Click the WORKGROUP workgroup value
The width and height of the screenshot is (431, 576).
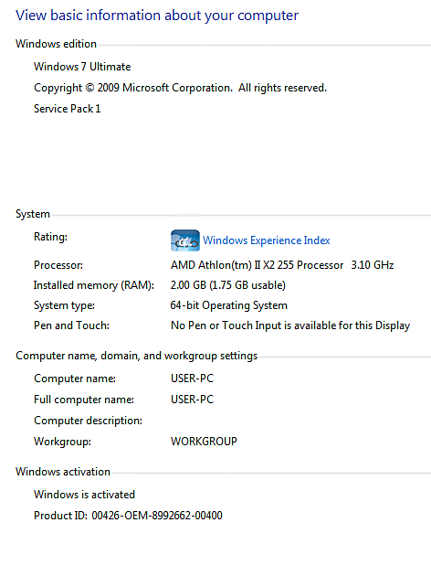[204, 442]
